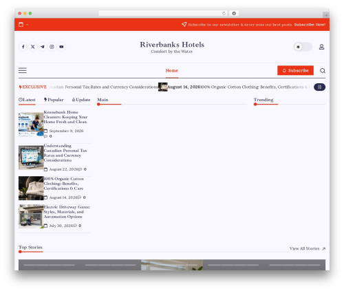Open 100% Organic Cotton Clothing article
This screenshot has height=291, width=344.
63,184
